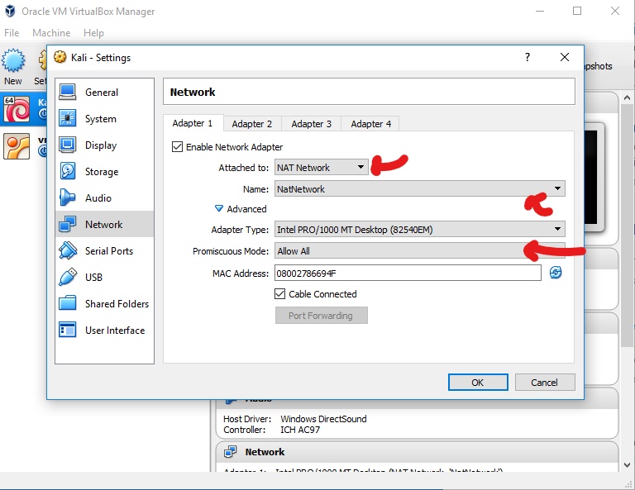Open the Display monitor icon
The width and height of the screenshot is (635, 490).
coord(67,145)
